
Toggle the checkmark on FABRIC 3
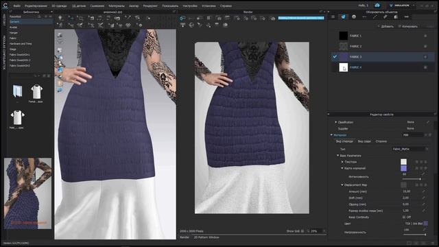[335, 56]
